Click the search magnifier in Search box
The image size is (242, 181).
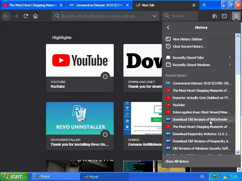tap(167, 16)
